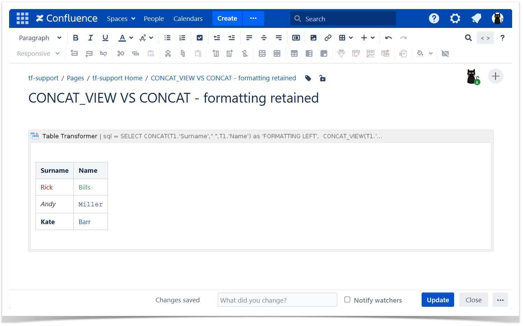The image size is (524, 326).
Task: Expand the Paragraph style dropdown
Action: click(40, 38)
